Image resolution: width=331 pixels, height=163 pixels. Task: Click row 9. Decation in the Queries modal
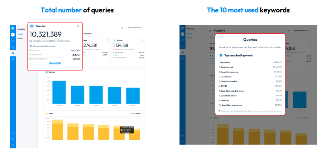[250, 100]
